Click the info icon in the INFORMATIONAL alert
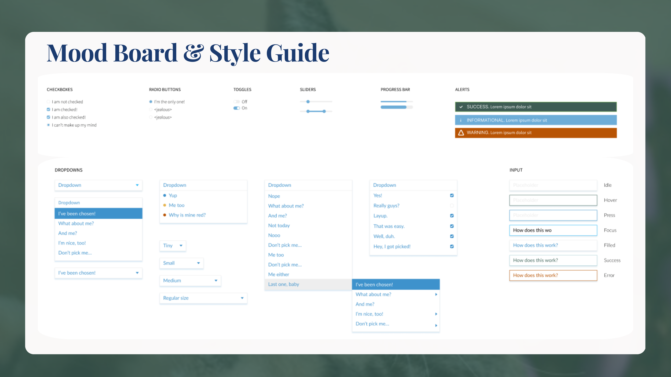 point(461,120)
